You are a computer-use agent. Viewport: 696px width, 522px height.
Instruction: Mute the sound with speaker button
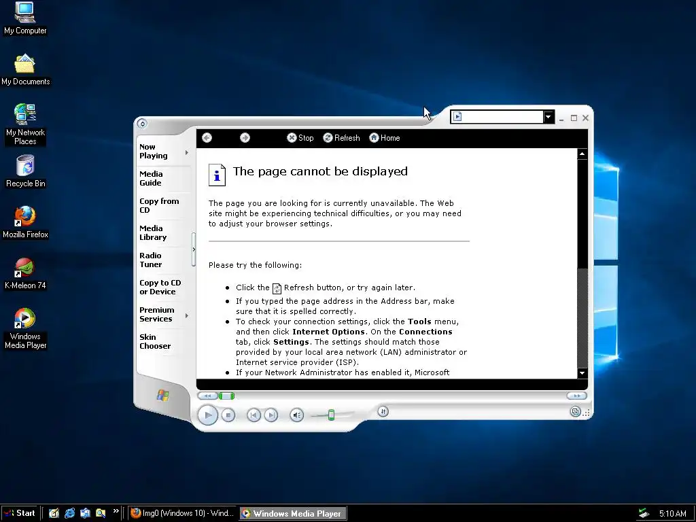click(296, 415)
